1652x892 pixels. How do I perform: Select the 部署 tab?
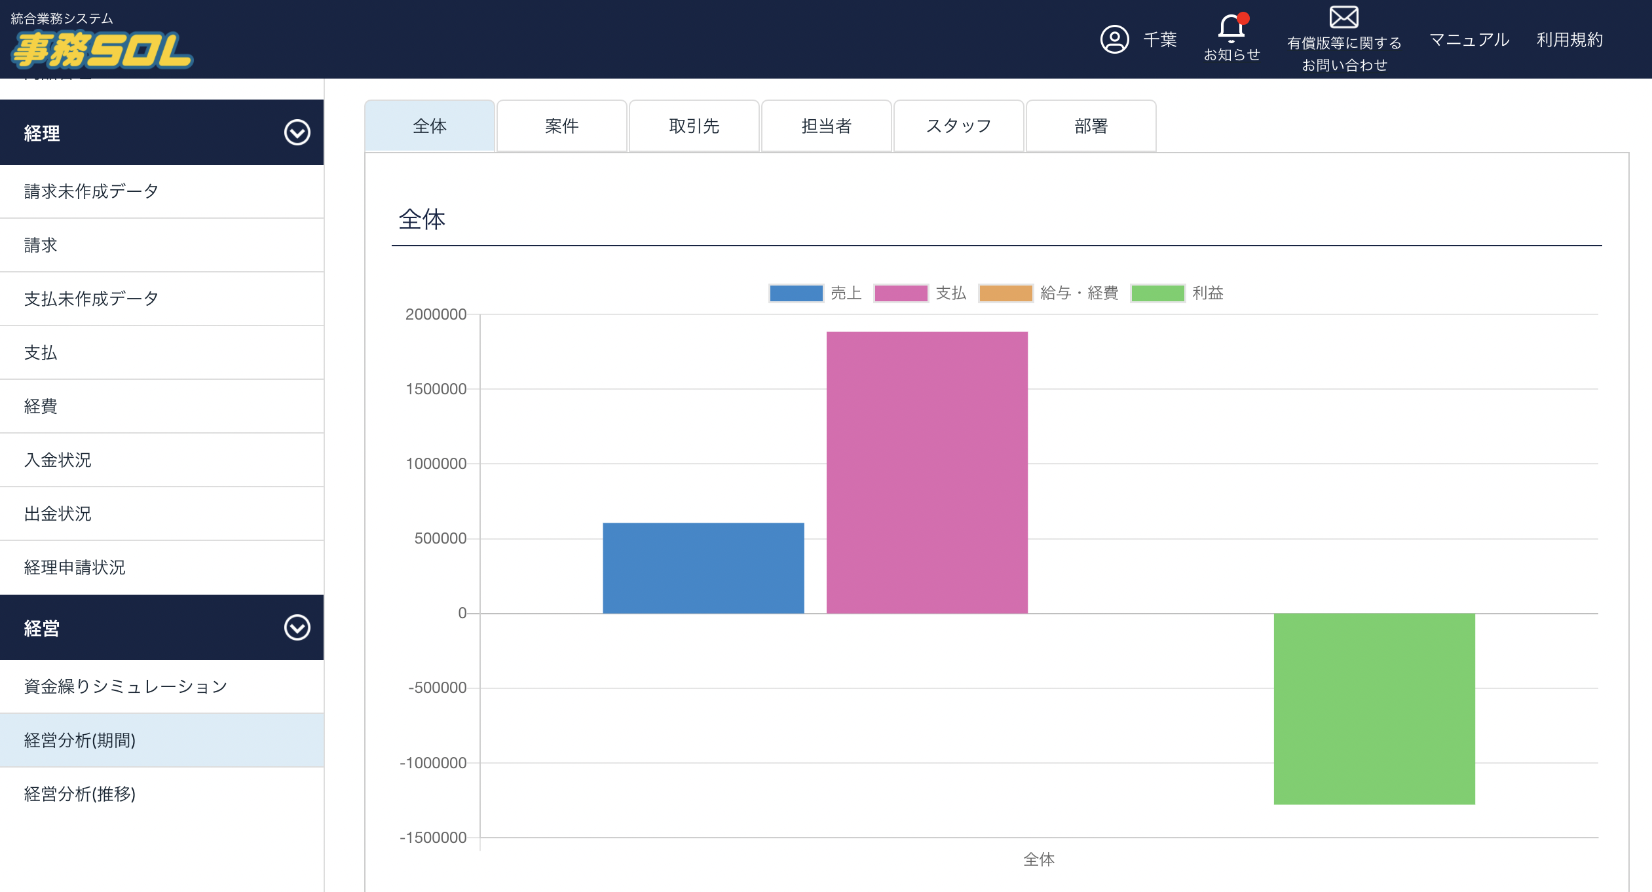tap(1091, 126)
